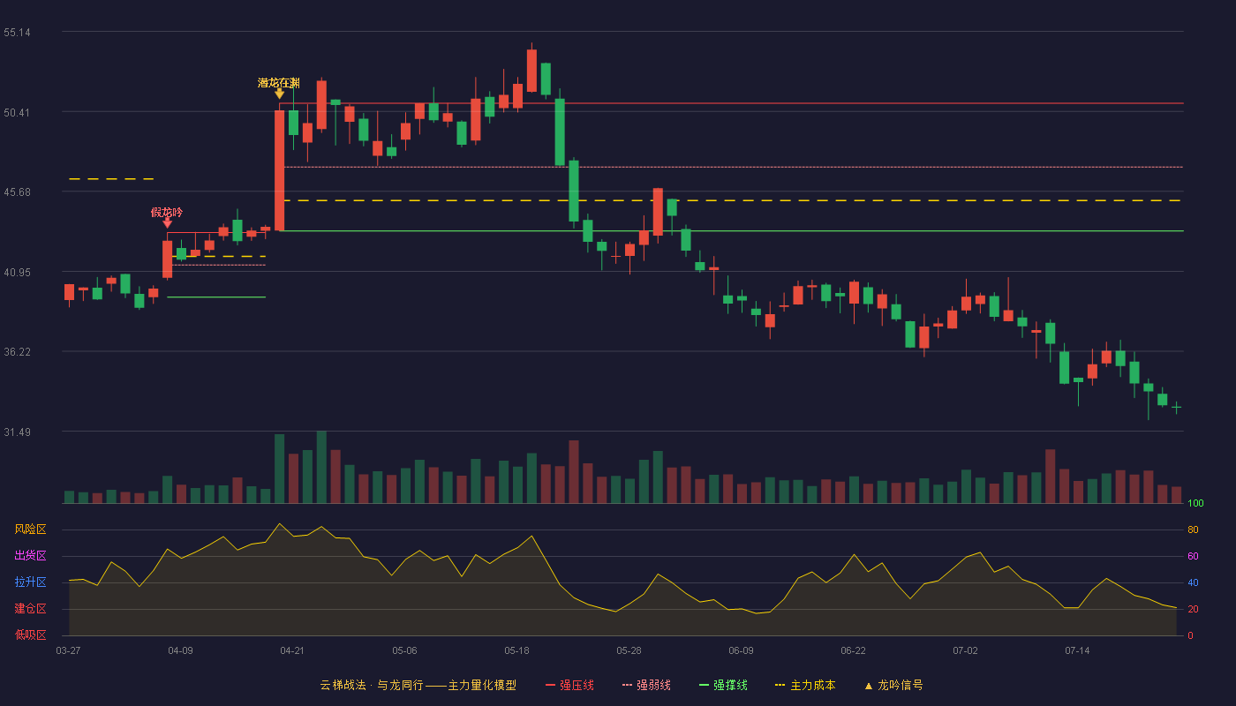Click the 潜龙在渊 signal label
The width and height of the screenshot is (1236, 706).
pyautogui.click(x=279, y=83)
